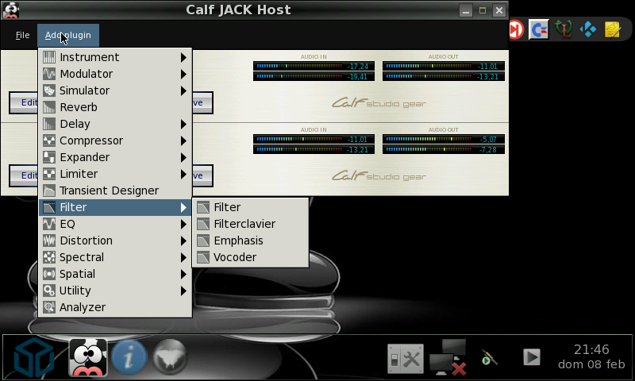Click the play arrow tray button
The height and width of the screenshot is (381, 635).
[x=531, y=357]
